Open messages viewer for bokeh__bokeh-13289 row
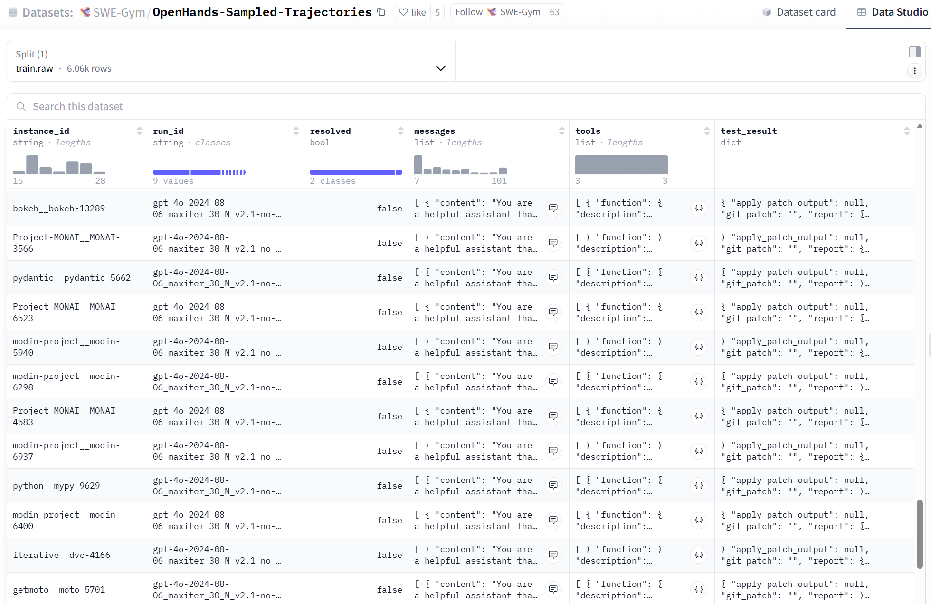Image resolution: width=931 pixels, height=604 pixels. pos(553,208)
